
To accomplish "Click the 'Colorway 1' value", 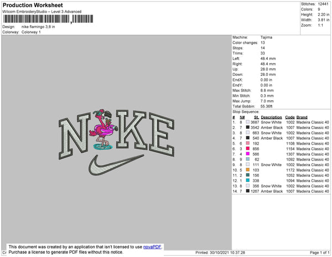I will [x=31, y=32].
